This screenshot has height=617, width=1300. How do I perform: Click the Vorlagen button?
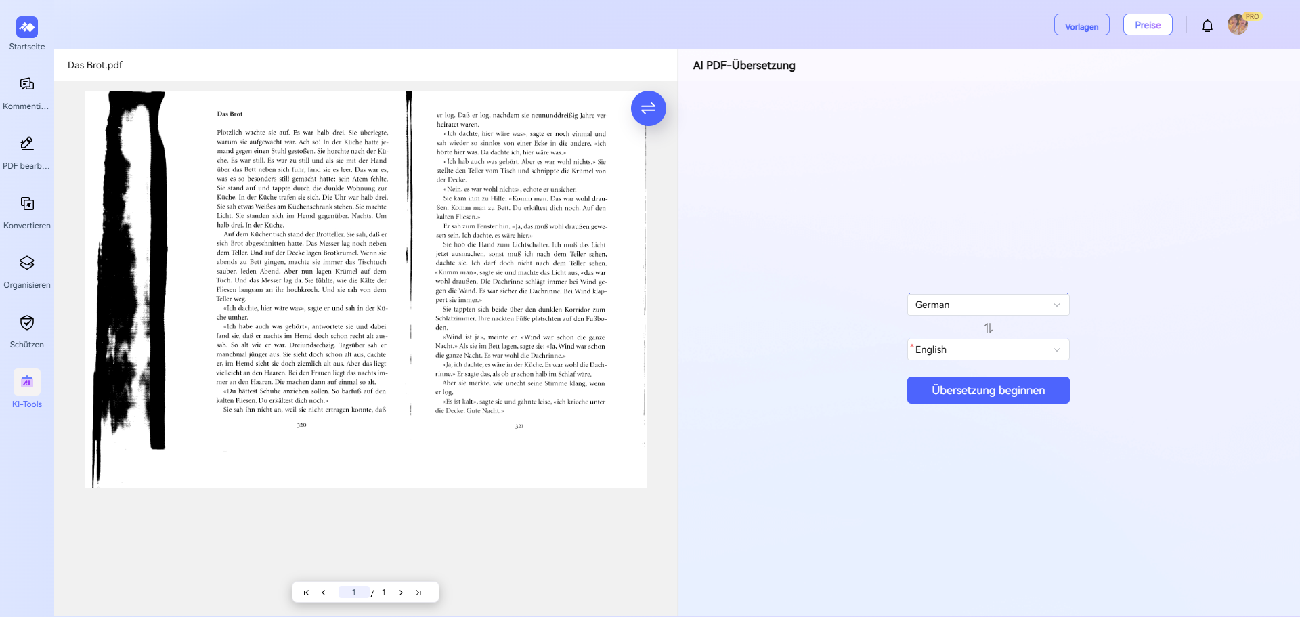click(x=1082, y=25)
